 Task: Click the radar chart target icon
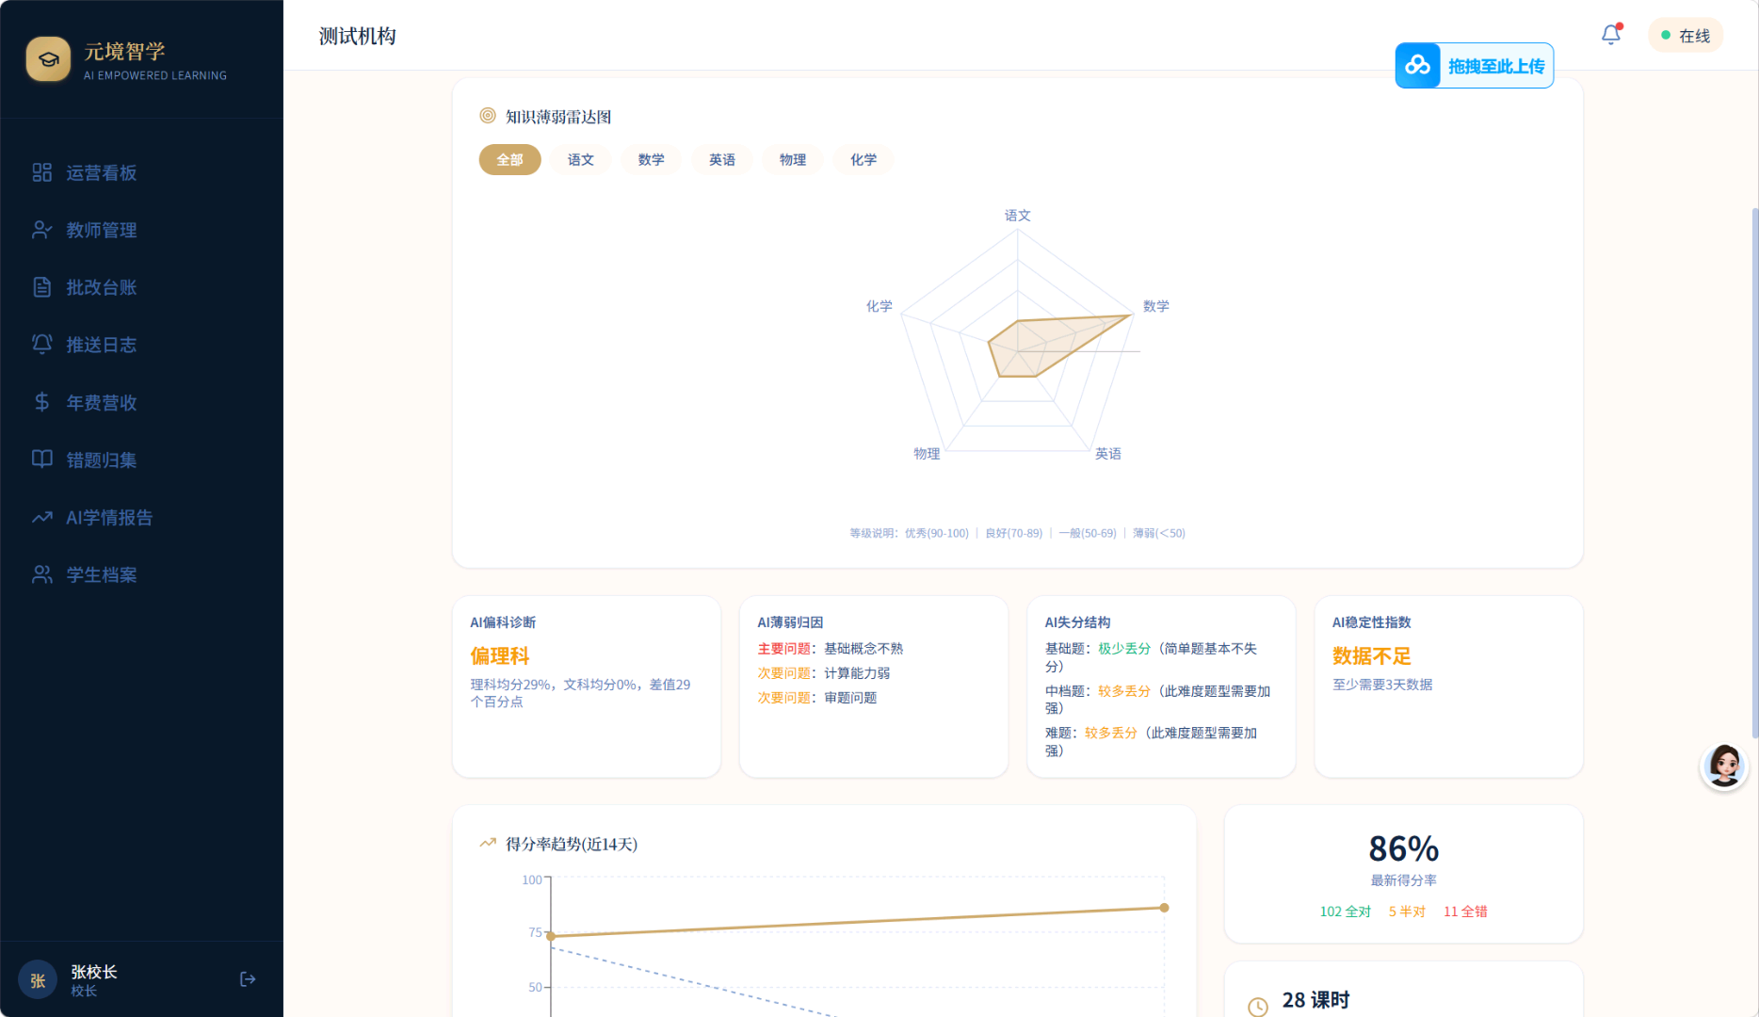point(488,116)
